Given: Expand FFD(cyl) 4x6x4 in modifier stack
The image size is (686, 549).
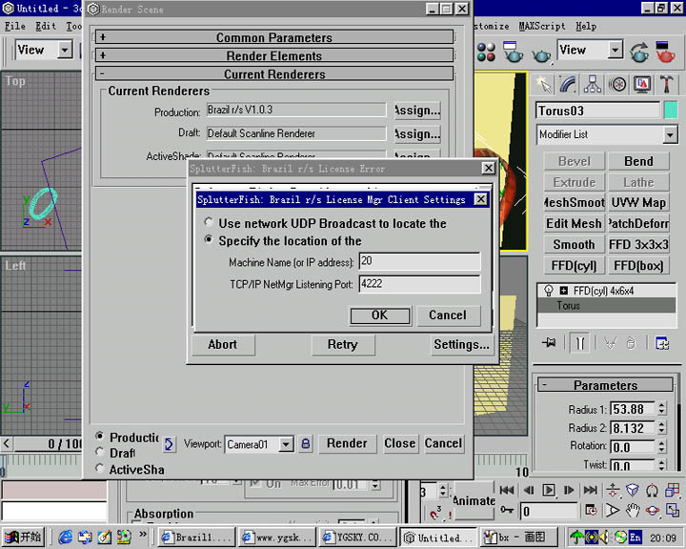Looking at the screenshot, I should point(564,291).
